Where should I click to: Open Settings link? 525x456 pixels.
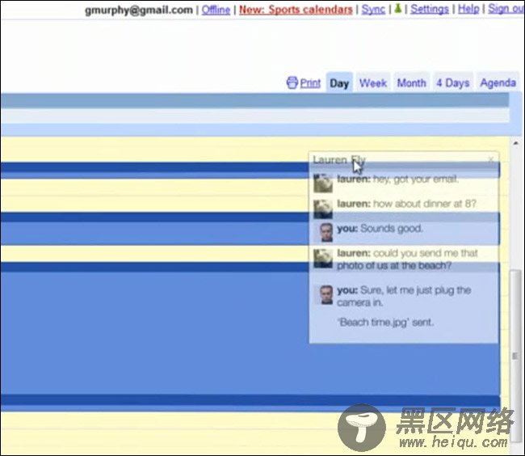point(429,9)
